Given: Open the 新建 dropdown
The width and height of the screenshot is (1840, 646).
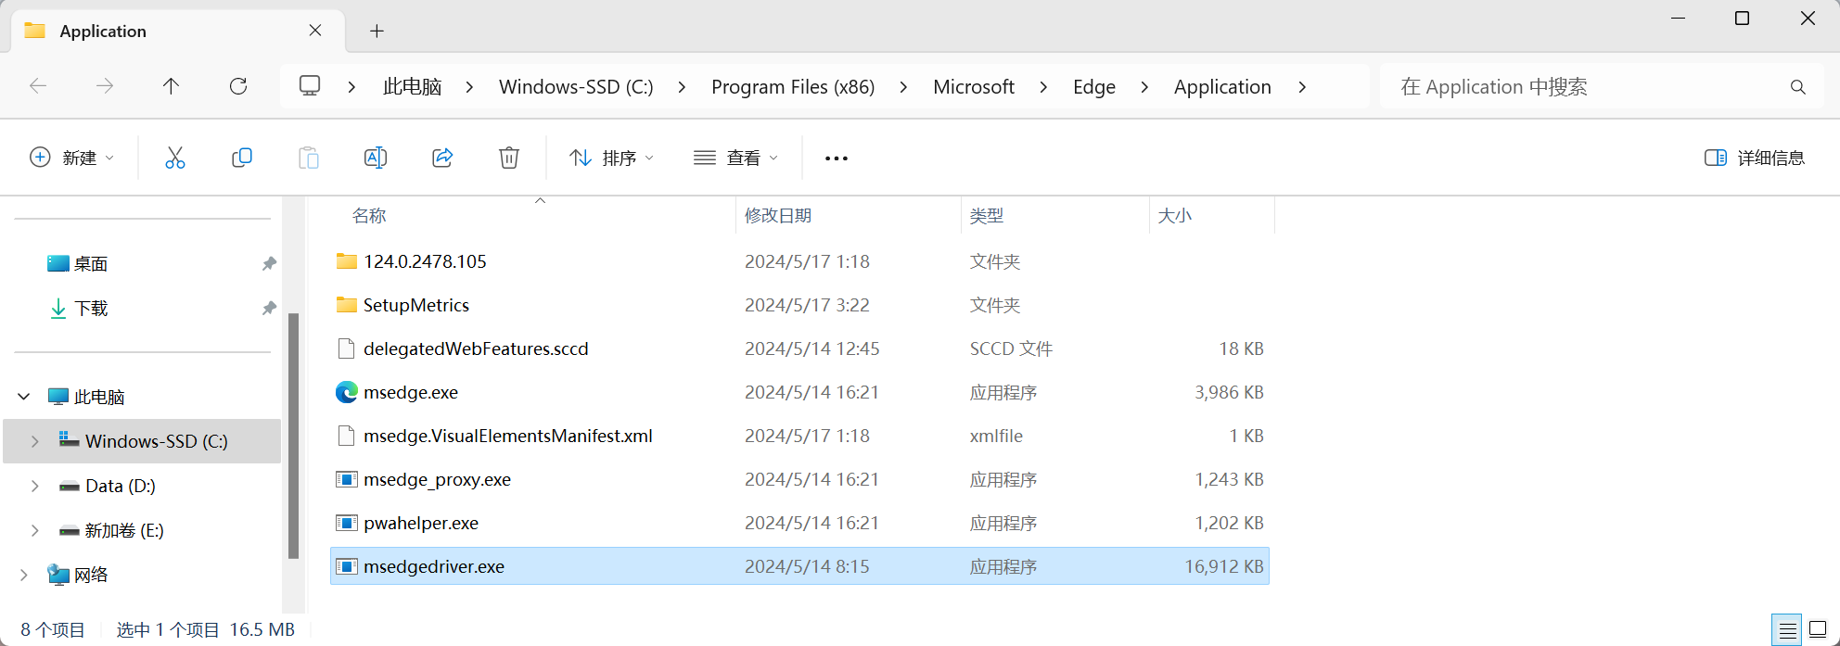Looking at the screenshot, I should click(x=72, y=158).
